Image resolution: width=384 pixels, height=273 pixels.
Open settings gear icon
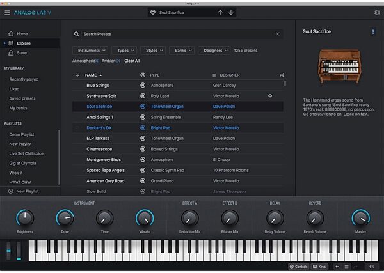click(377, 13)
